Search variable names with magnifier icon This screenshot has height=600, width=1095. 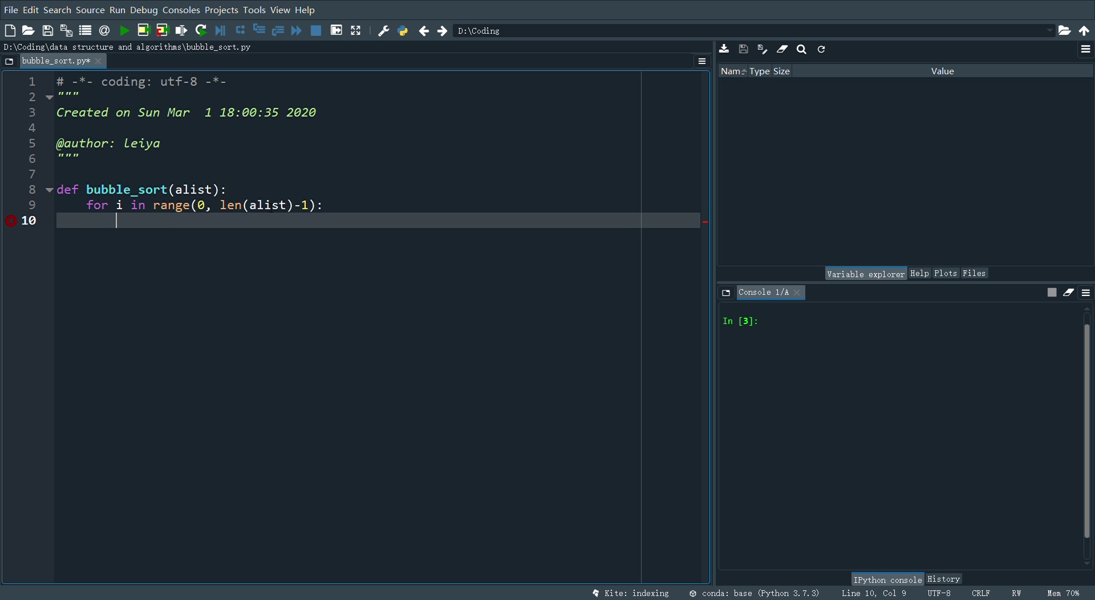(801, 49)
